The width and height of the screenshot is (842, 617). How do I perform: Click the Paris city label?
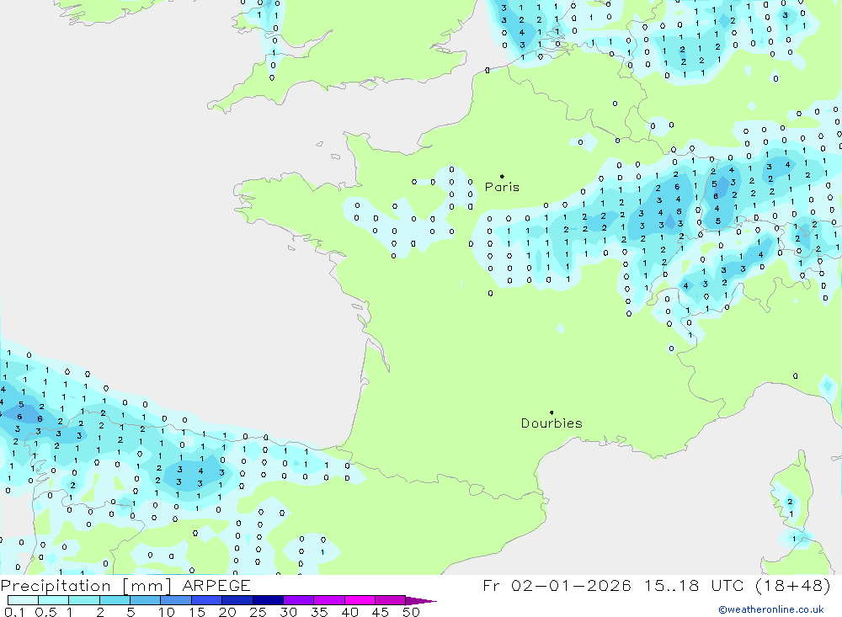point(502,187)
